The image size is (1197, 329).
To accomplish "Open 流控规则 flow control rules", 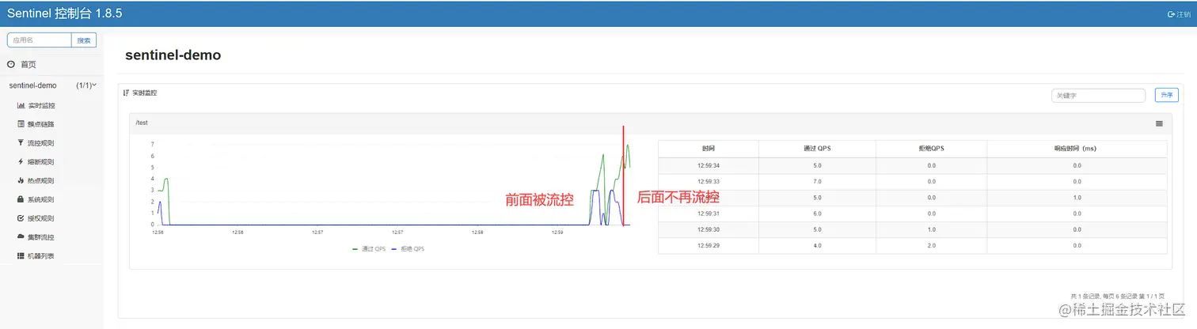I will point(36,143).
